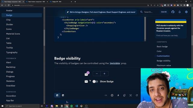Click Find out how you can help
This screenshot has width=193, height=108.
coord(167,35)
